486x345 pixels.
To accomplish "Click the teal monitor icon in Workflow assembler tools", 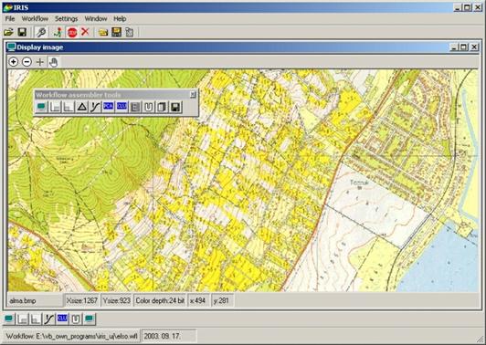I will [x=41, y=107].
